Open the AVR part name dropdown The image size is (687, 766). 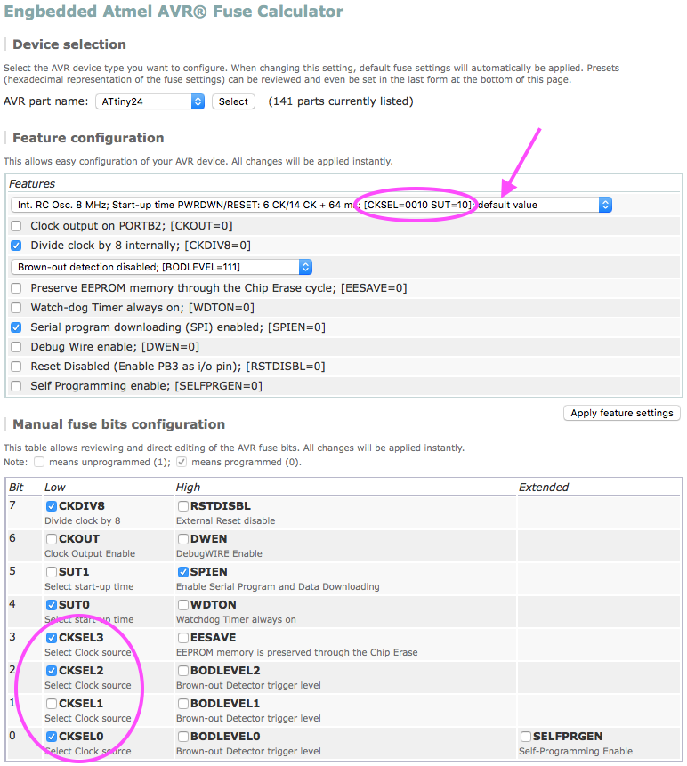coord(150,101)
